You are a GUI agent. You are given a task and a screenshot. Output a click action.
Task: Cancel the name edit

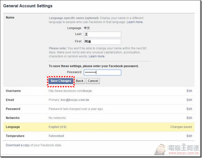[x=93, y=81]
